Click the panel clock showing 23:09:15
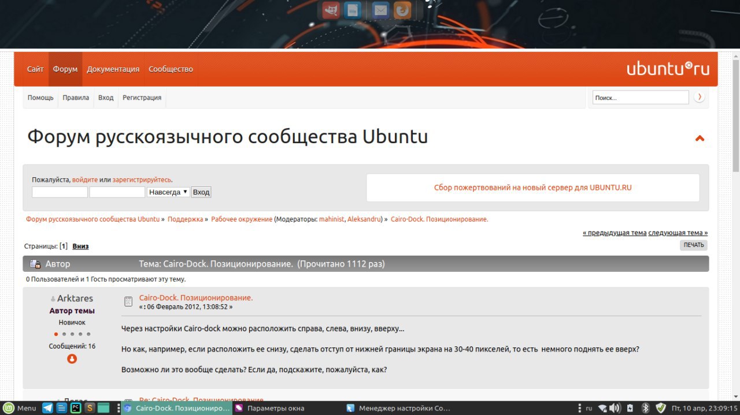The width and height of the screenshot is (740, 415). point(705,408)
